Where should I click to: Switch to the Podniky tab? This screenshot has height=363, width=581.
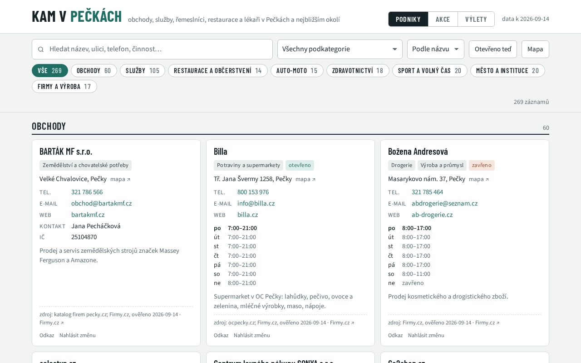[x=408, y=19]
